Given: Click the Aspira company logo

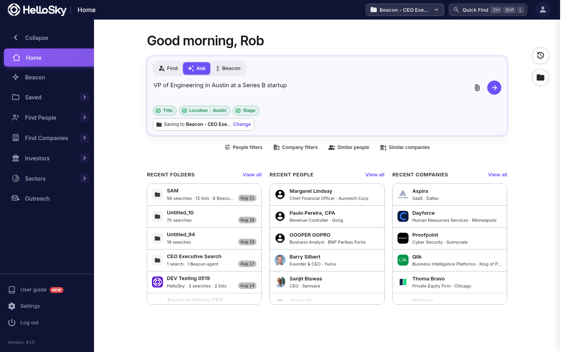Looking at the screenshot, I should point(403,194).
